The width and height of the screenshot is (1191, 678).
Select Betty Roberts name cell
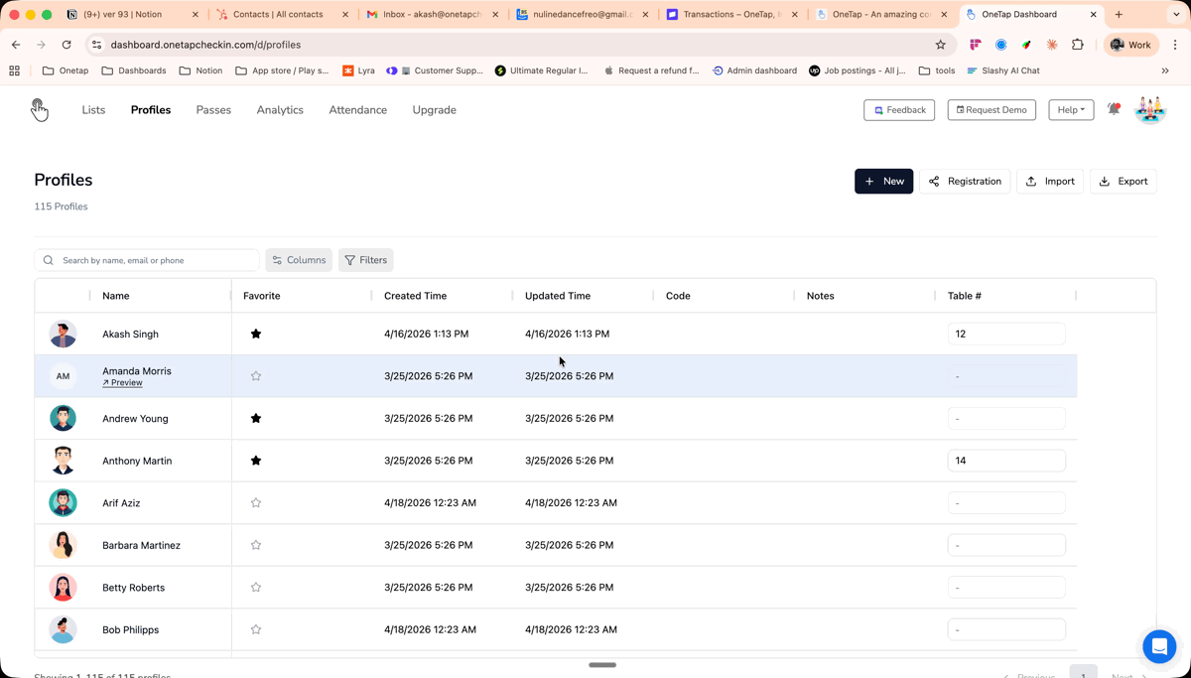coord(133,588)
